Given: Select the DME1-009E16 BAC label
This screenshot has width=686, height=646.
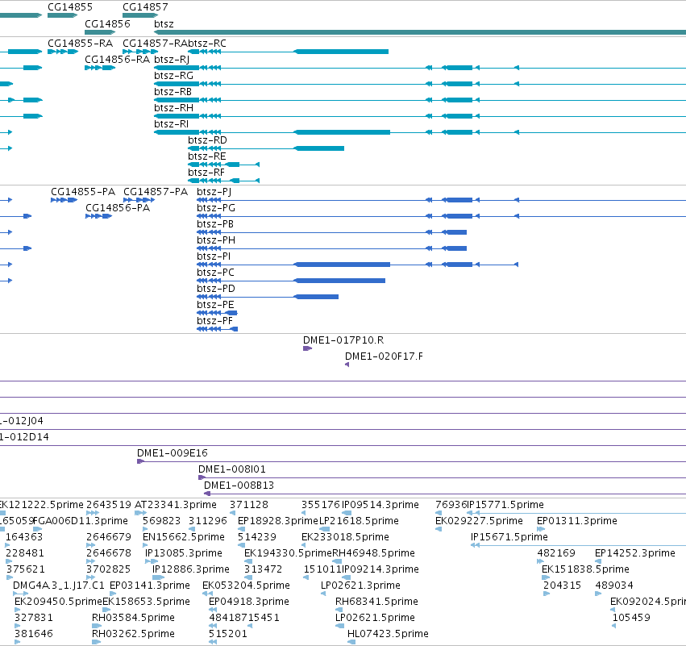Looking at the screenshot, I should (173, 453).
